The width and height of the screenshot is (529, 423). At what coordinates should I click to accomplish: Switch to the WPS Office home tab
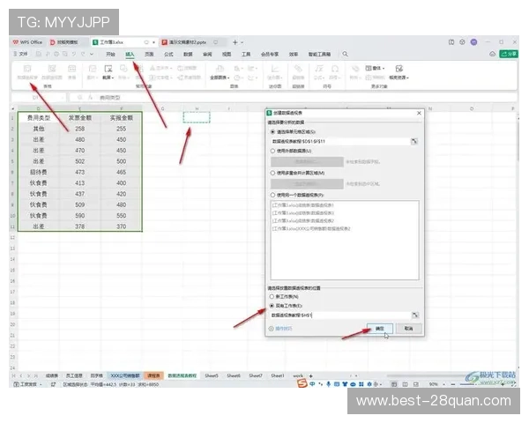27,42
